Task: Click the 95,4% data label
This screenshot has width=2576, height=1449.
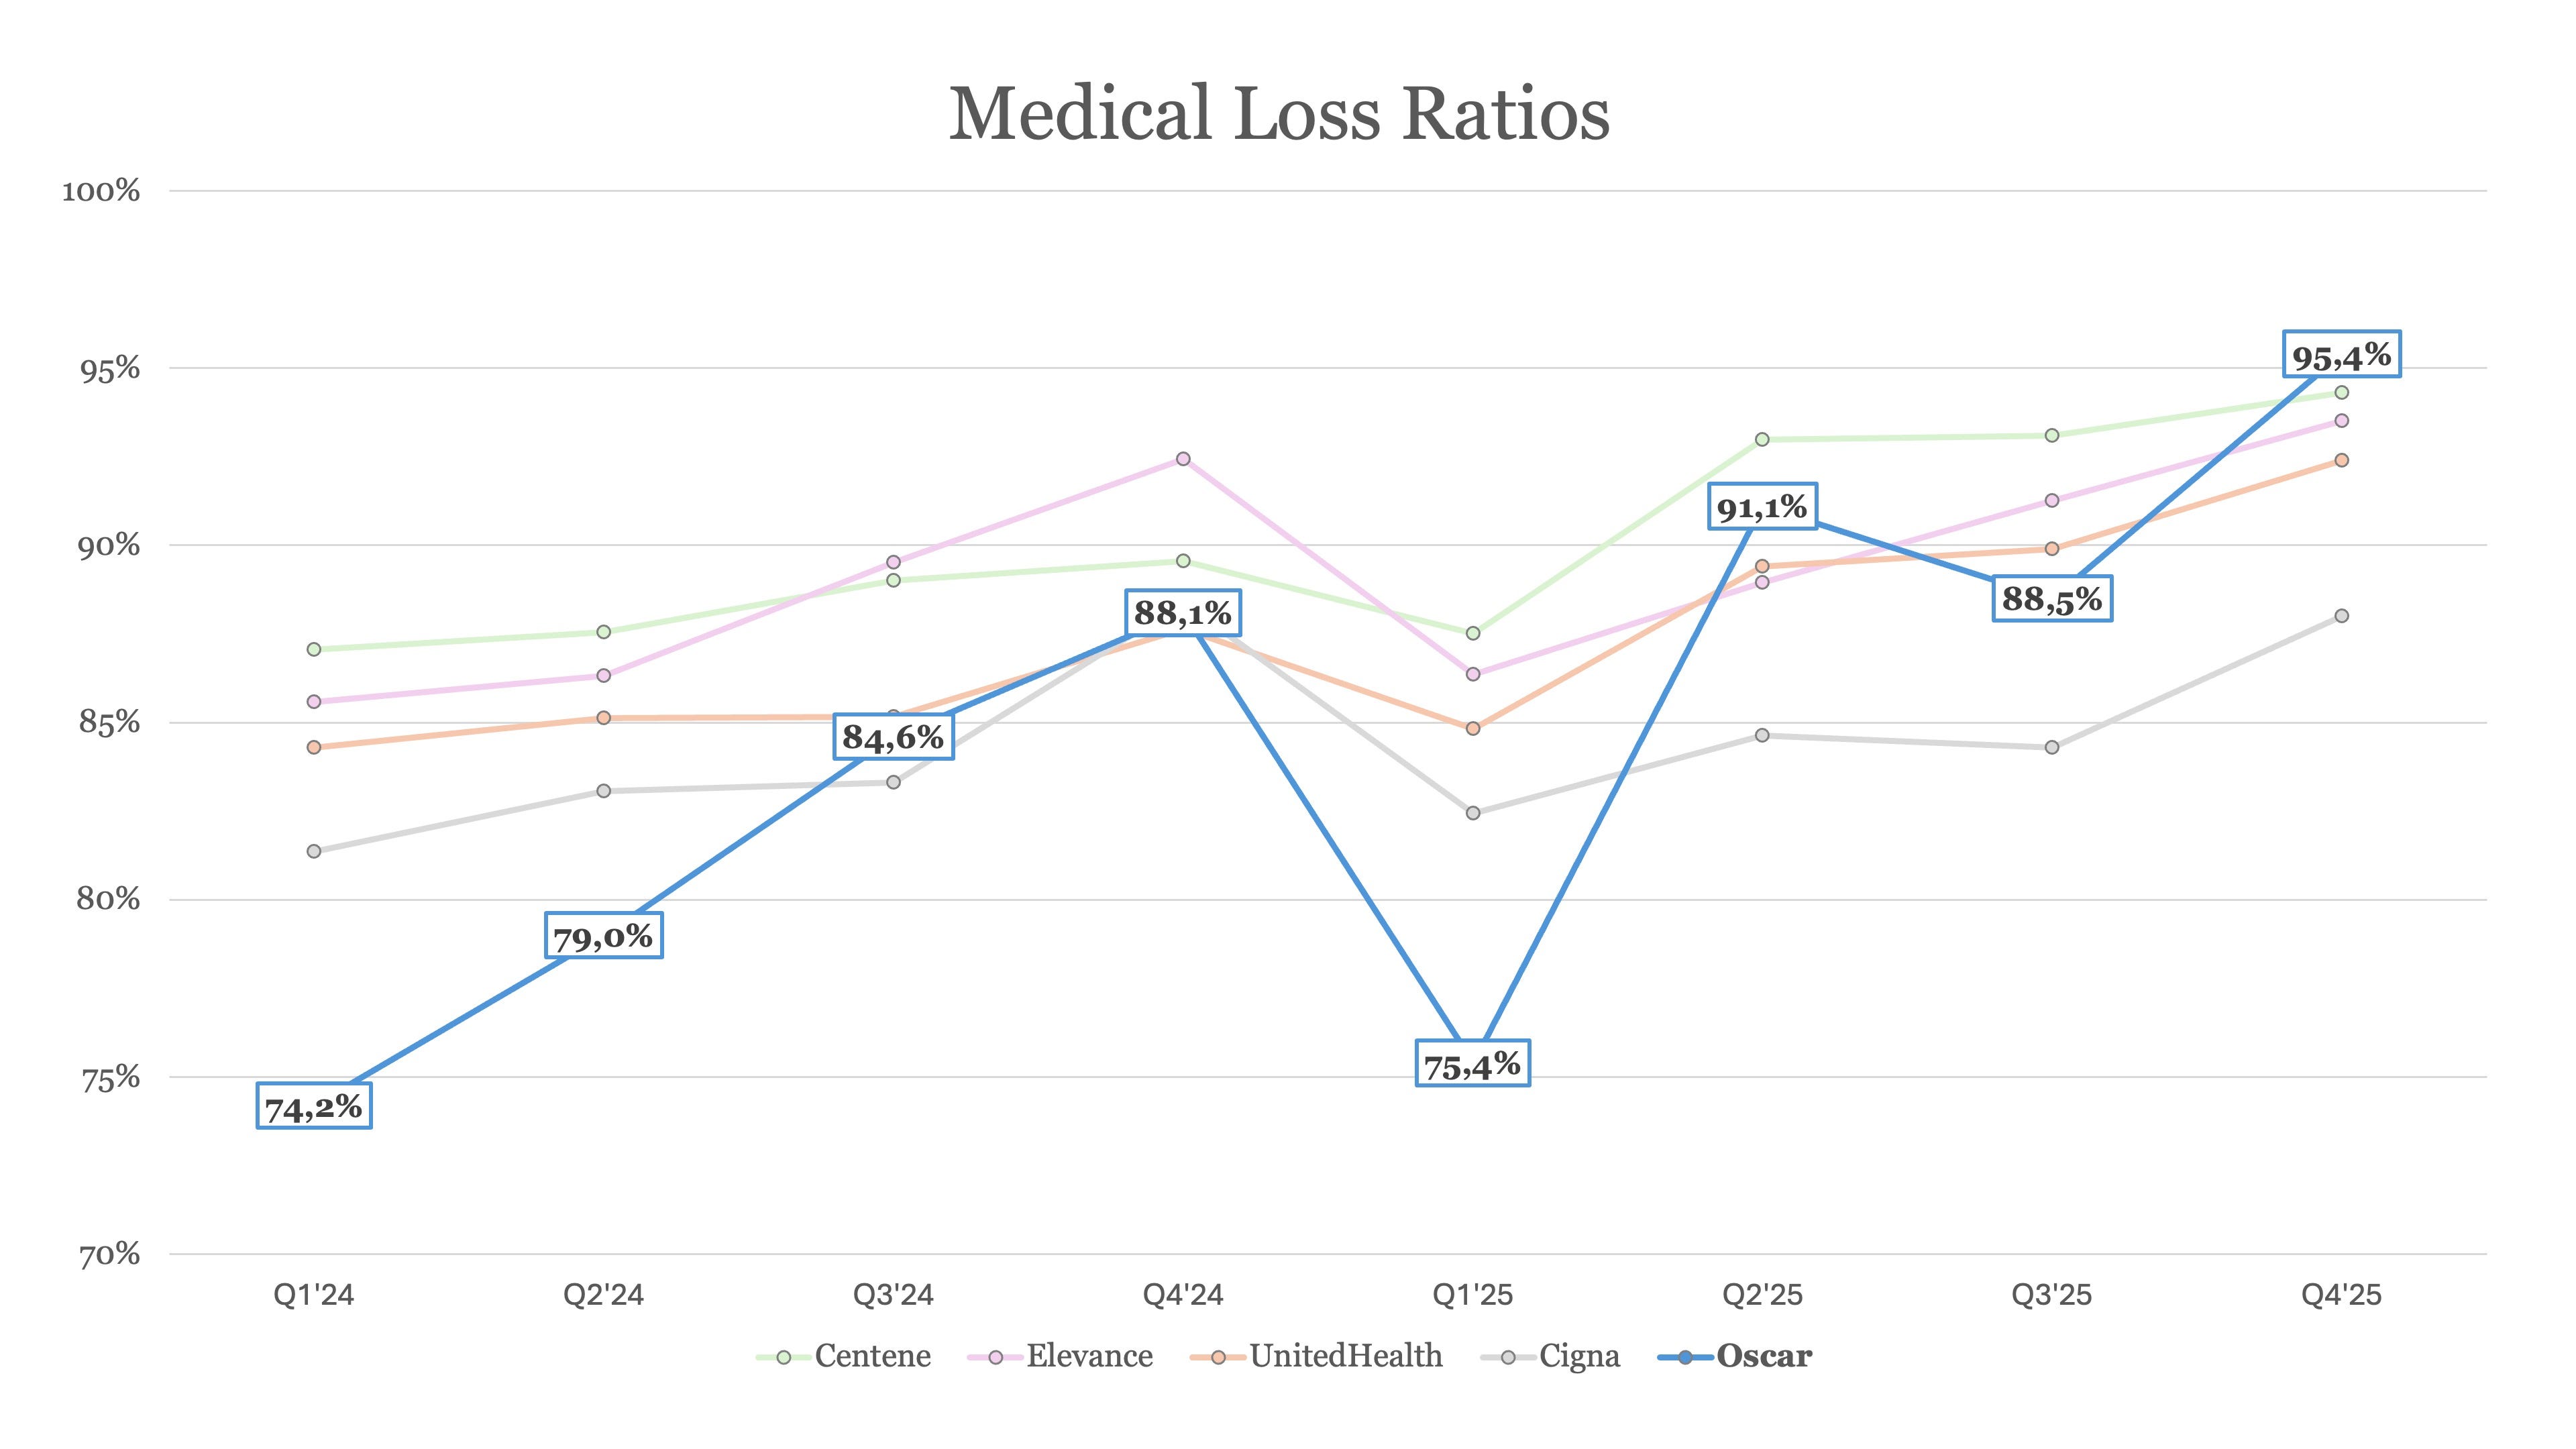Action: tap(2342, 354)
